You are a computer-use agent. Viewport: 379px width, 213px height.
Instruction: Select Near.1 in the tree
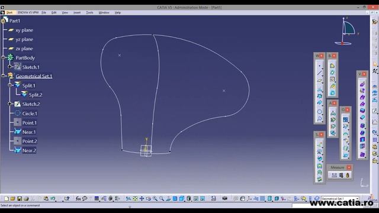29,132
